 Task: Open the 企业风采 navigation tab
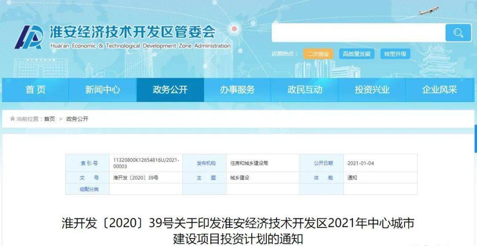click(439, 90)
